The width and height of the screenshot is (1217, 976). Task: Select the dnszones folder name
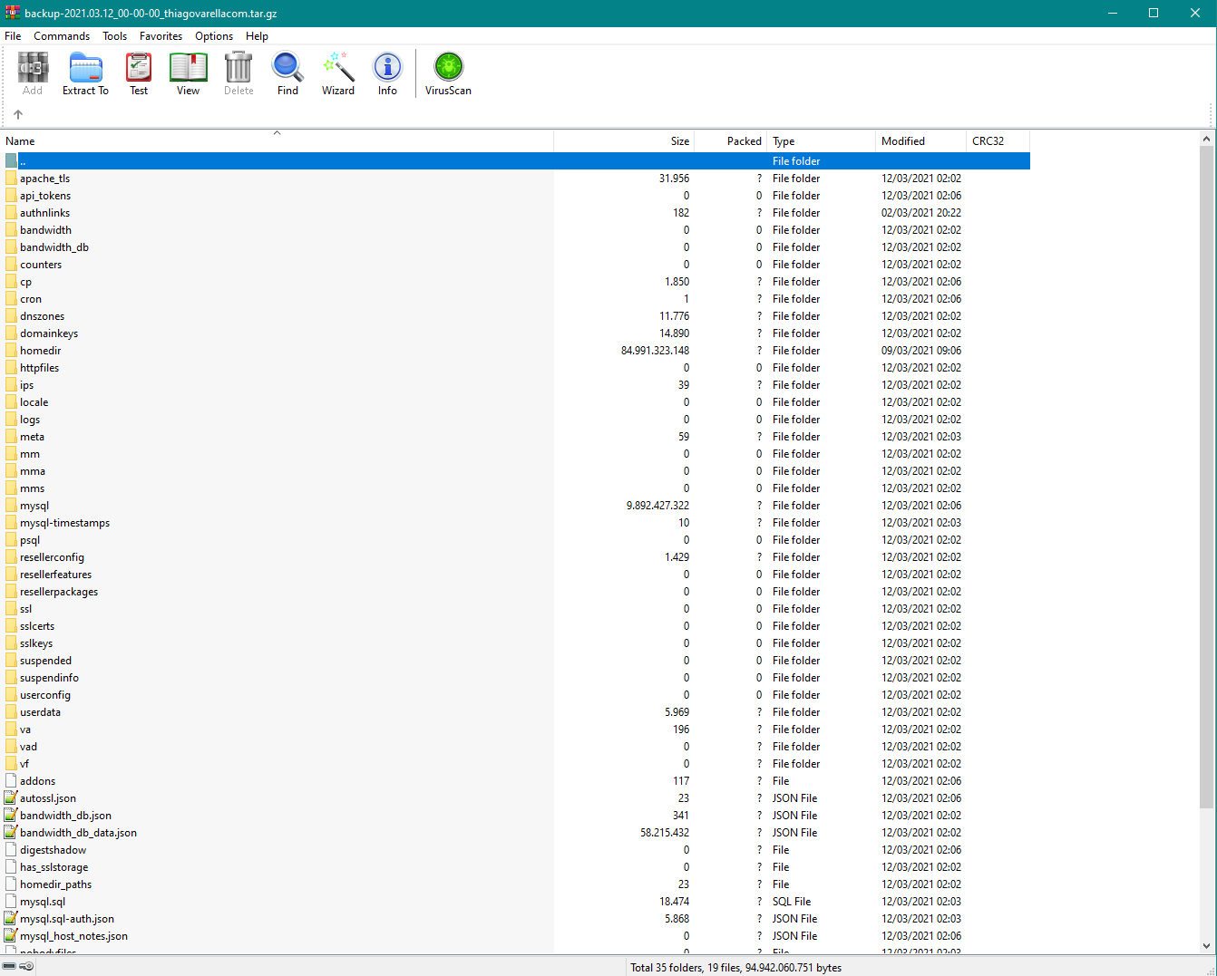pos(43,316)
